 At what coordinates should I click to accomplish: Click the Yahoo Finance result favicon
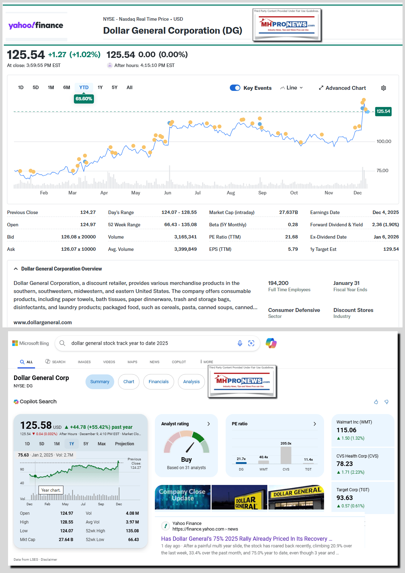(x=165, y=526)
